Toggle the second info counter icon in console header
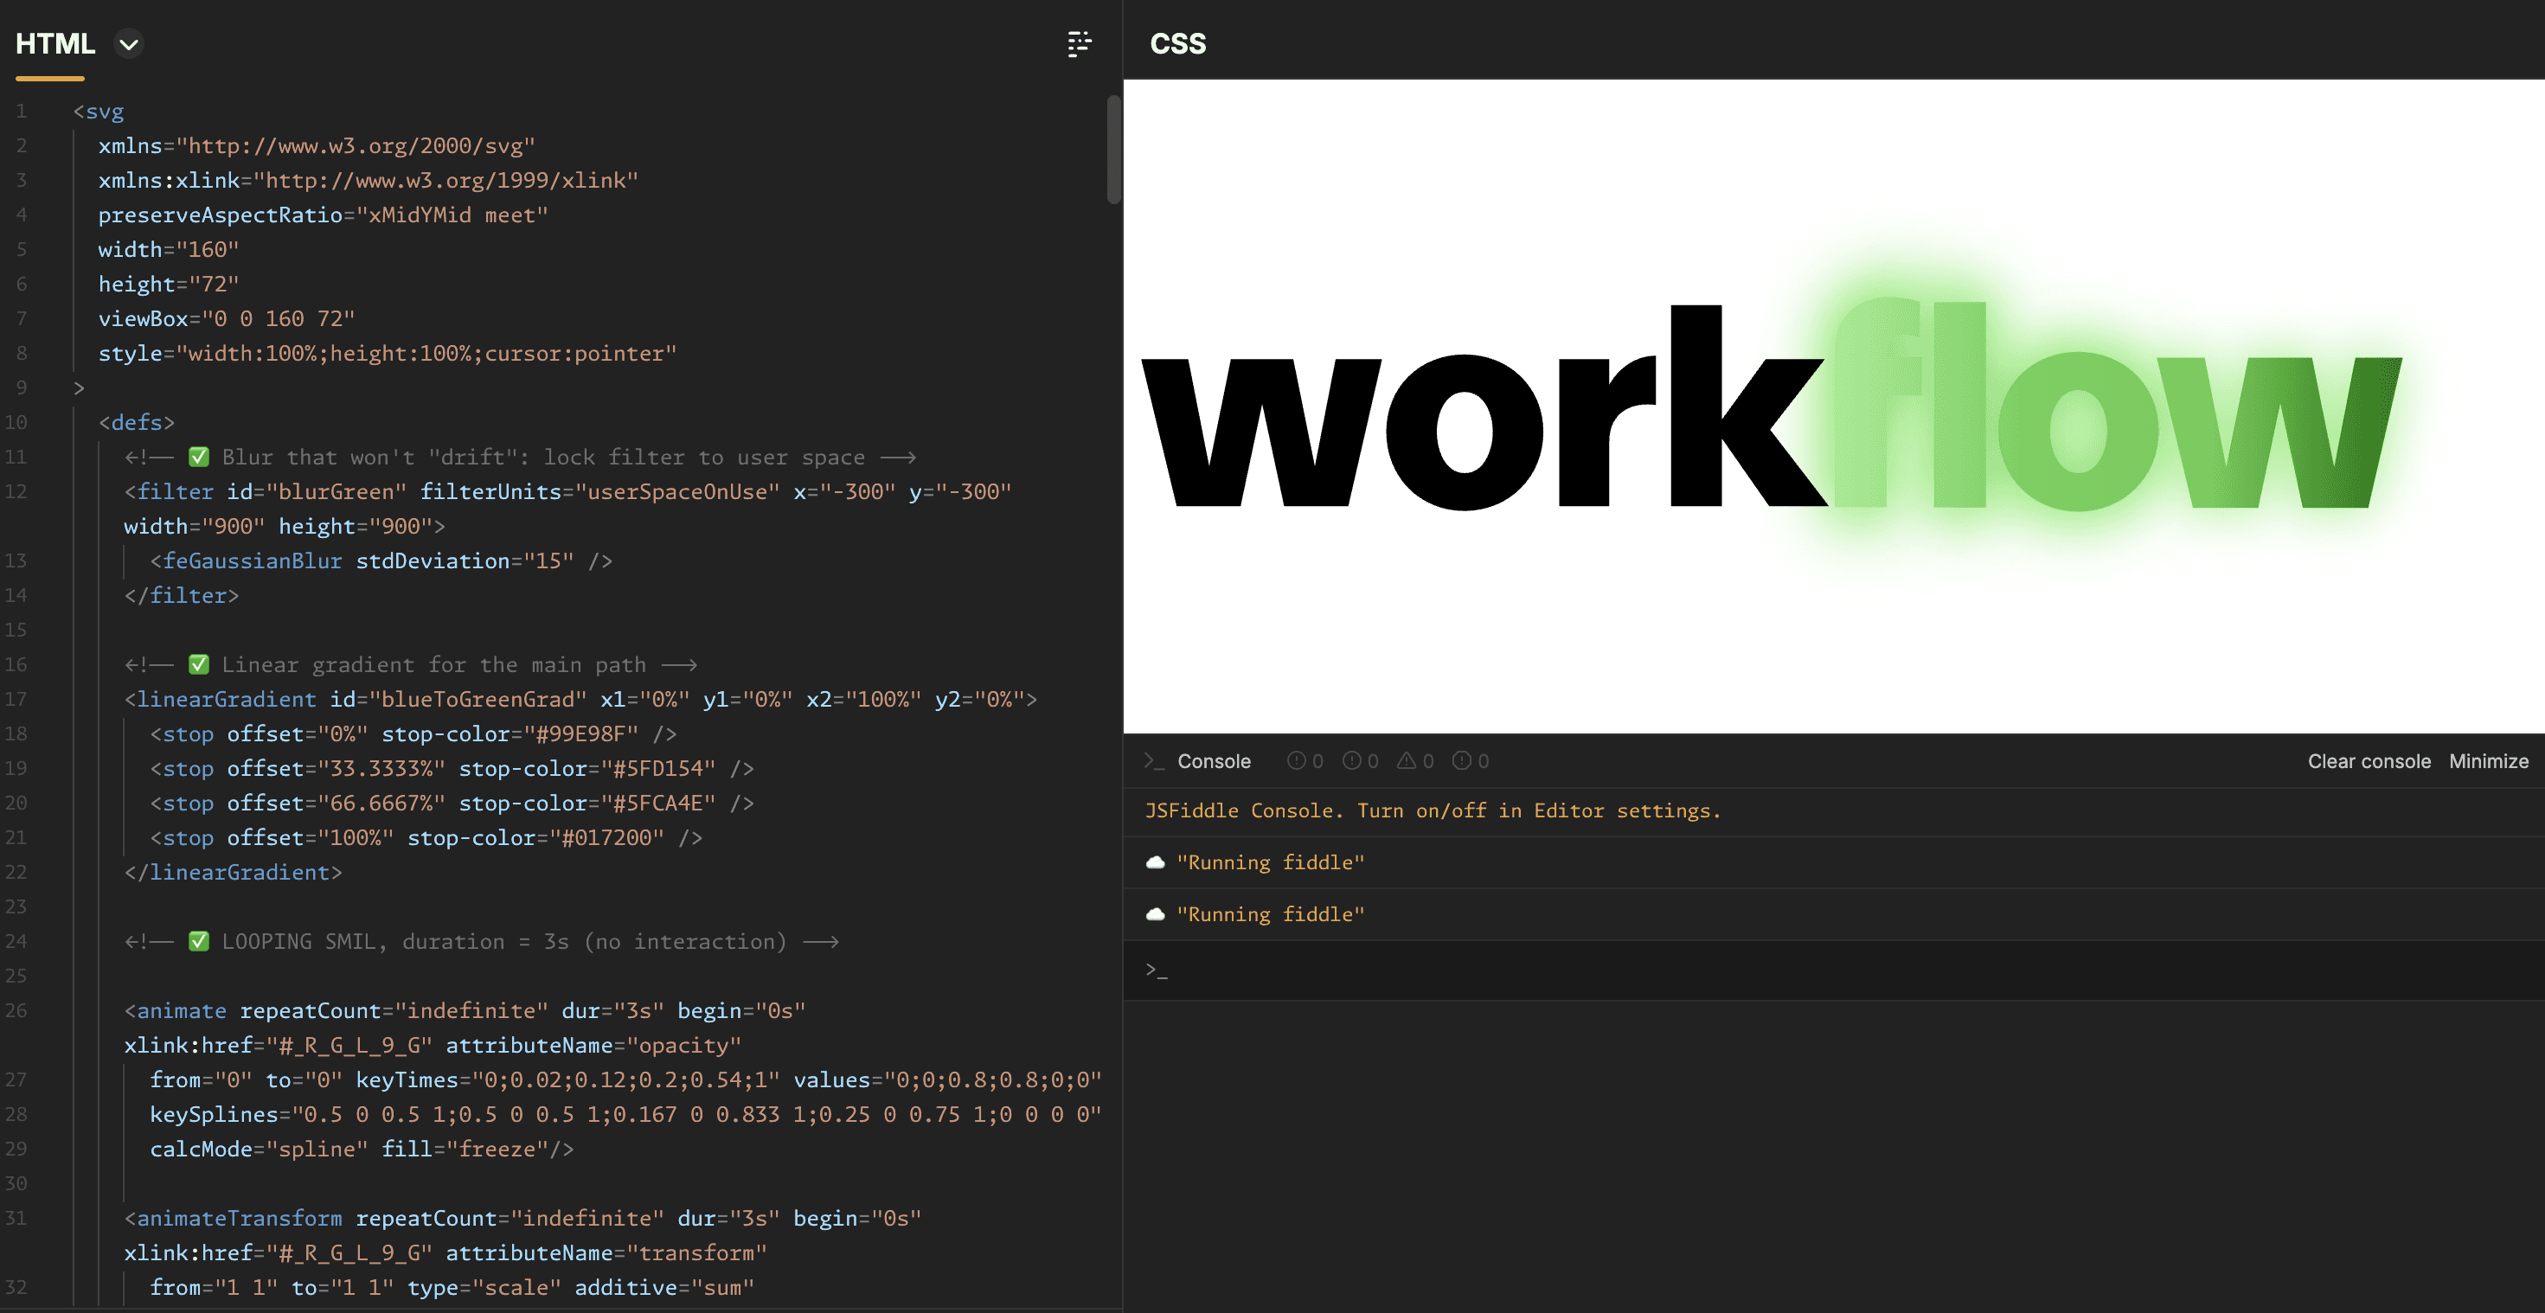The height and width of the screenshot is (1313, 2545). click(1351, 761)
